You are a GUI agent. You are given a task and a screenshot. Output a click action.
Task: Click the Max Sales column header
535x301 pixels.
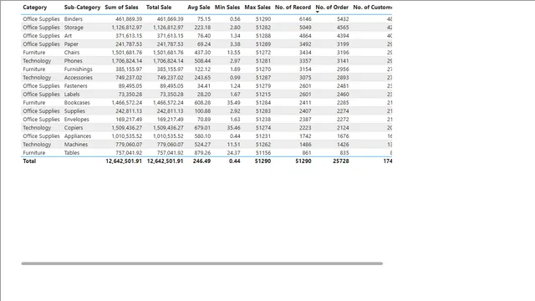point(257,8)
